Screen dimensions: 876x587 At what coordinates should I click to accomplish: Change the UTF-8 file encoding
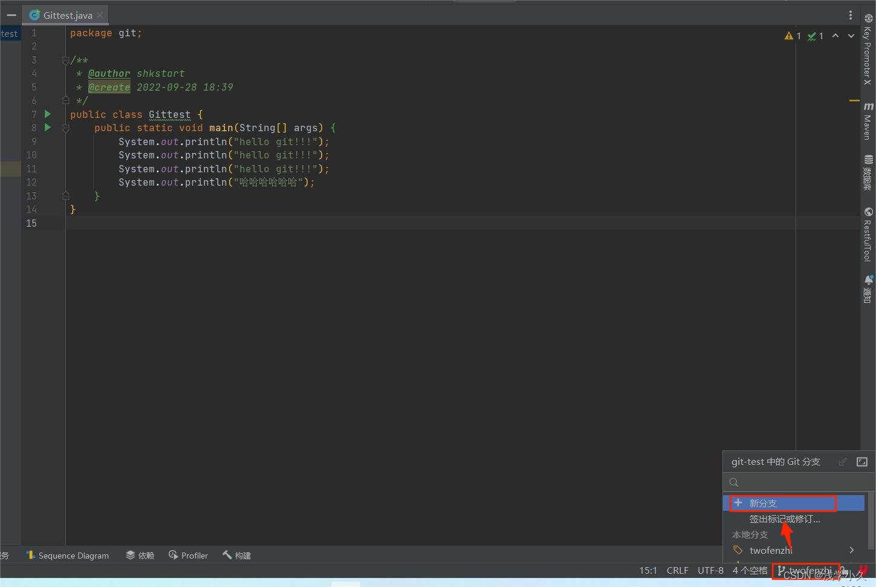[710, 571]
